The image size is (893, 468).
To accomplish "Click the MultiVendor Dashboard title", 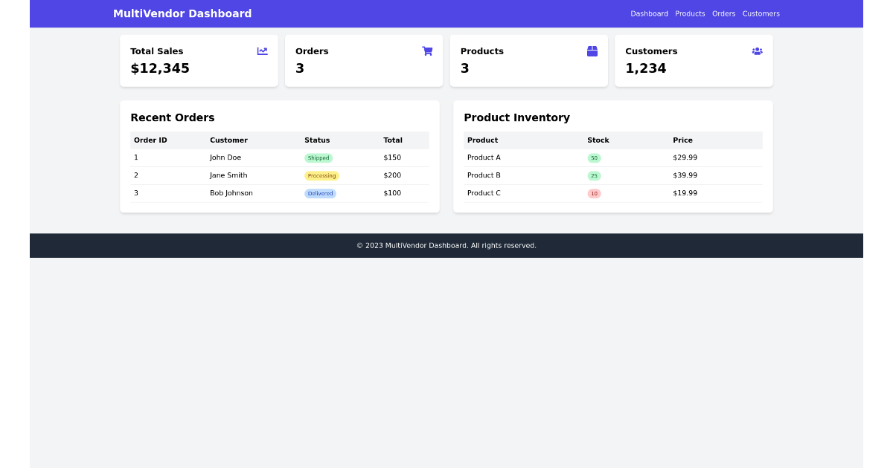I will (182, 13).
